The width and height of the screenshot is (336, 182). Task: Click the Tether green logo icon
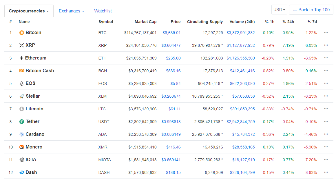click(x=21, y=122)
